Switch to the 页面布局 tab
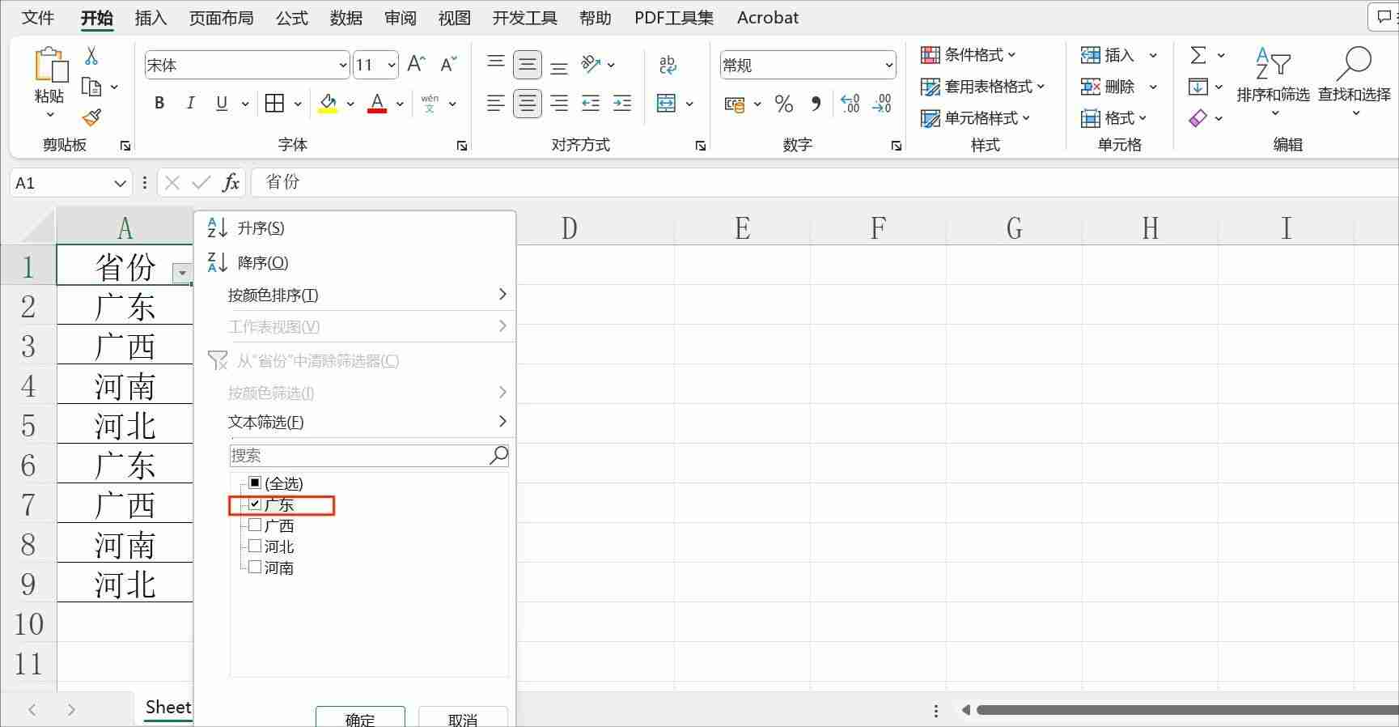 221,18
